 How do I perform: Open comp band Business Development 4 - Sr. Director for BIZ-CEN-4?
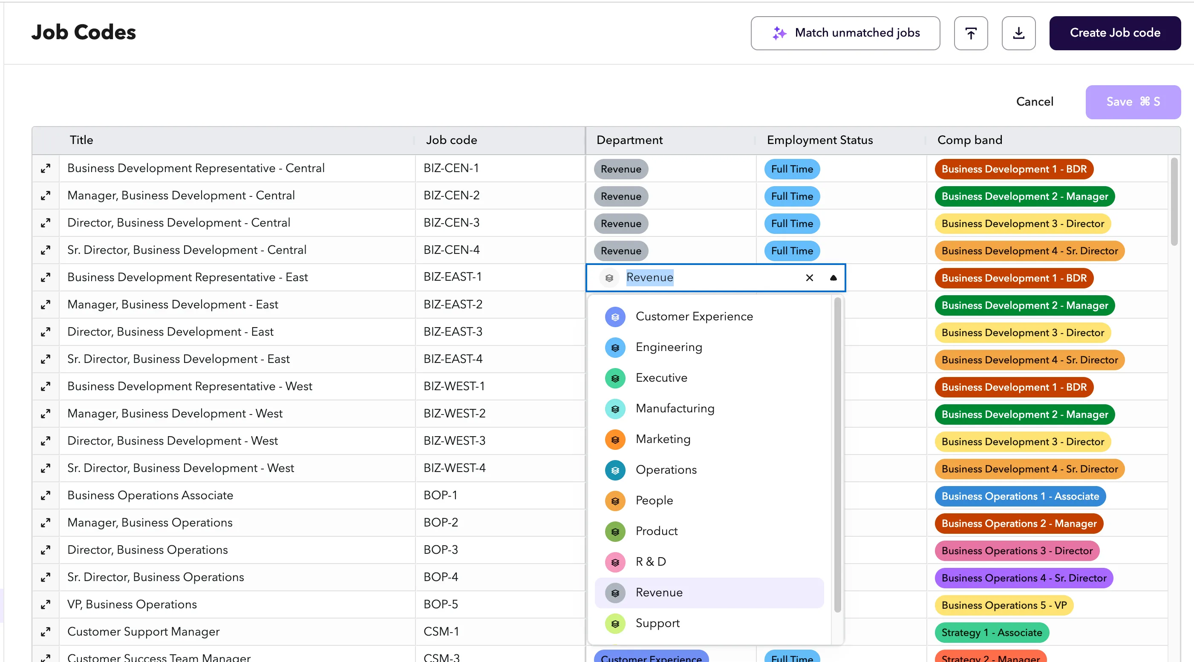pos(1030,251)
